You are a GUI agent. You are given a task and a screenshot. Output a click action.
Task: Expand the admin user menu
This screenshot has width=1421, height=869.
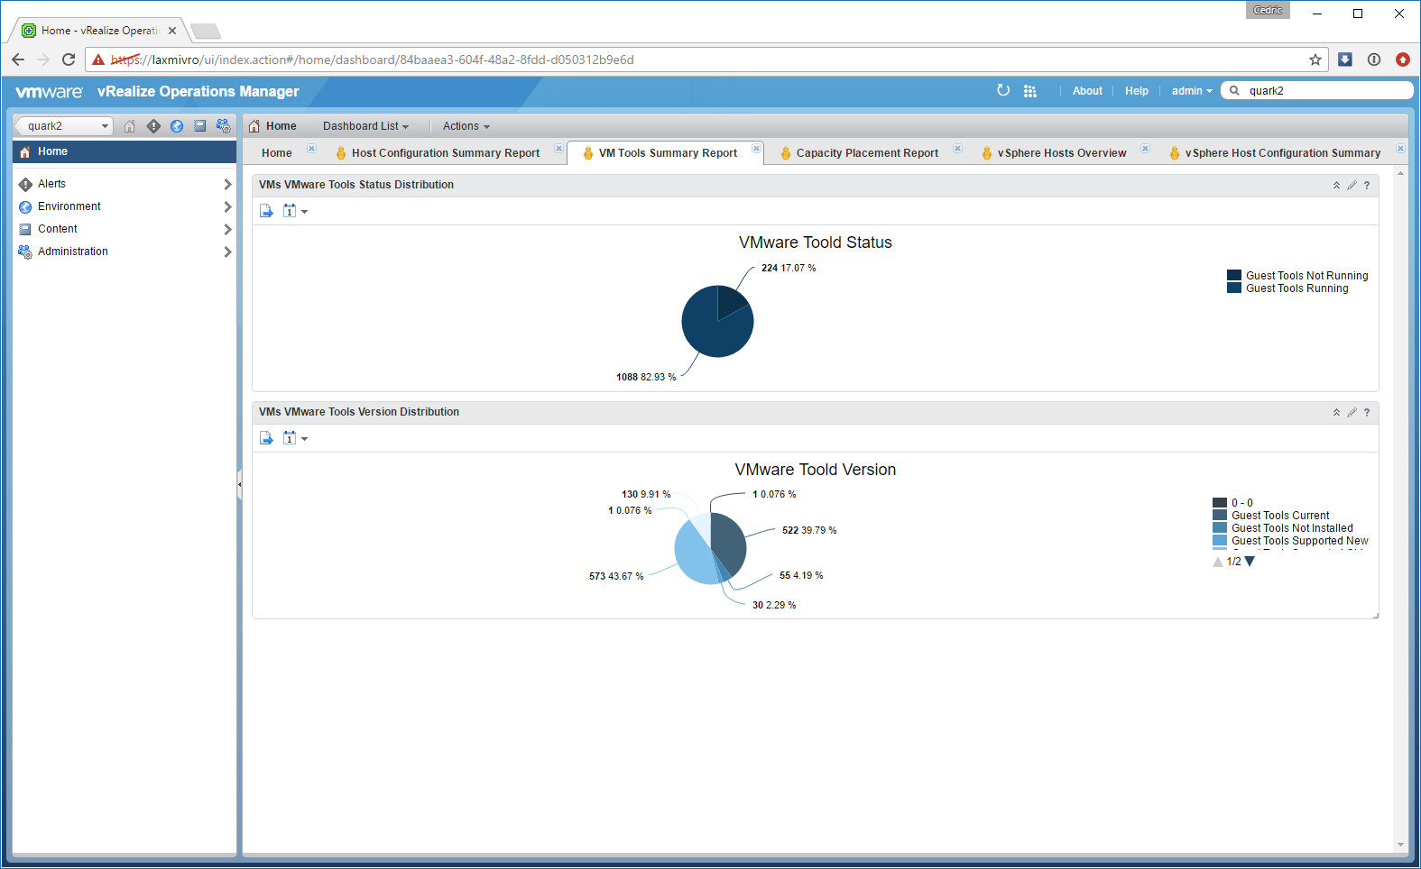[1191, 91]
